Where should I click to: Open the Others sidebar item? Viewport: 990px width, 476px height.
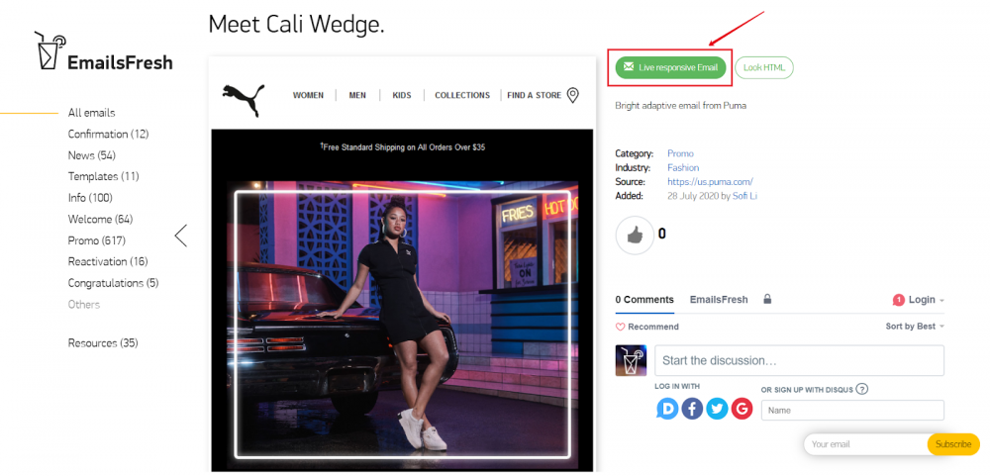[x=84, y=304]
